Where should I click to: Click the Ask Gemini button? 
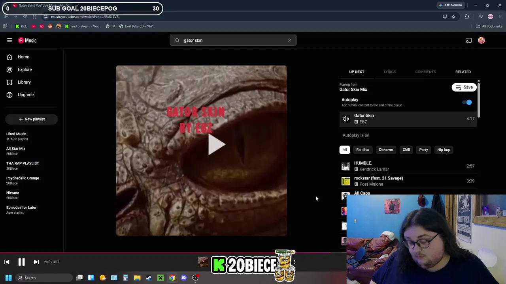(450, 5)
